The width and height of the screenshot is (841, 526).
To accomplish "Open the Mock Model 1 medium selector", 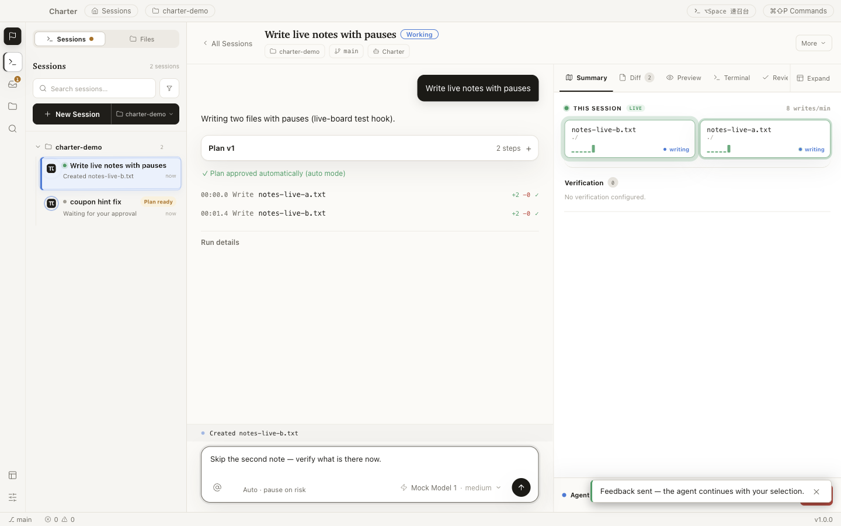I will point(450,487).
